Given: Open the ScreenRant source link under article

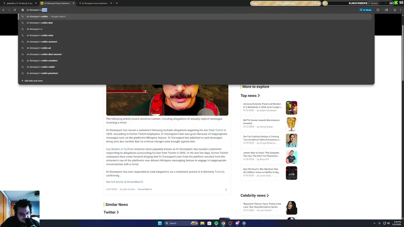Looking at the screenshot, I should click(x=145, y=189).
